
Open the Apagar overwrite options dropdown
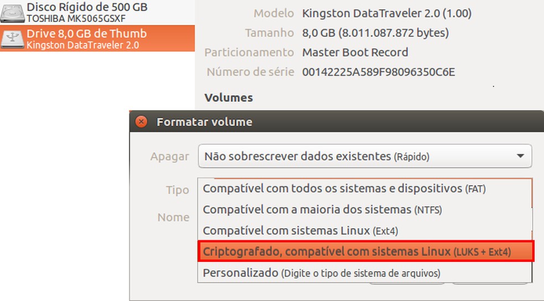[x=364, y=156]
